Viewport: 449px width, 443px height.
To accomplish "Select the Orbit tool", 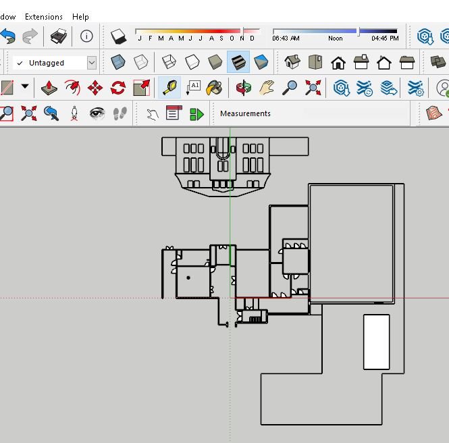I will 244,88.
